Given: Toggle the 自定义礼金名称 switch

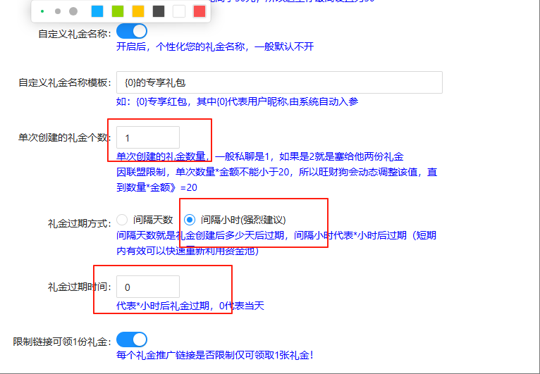Looking at the screenshot, I should point(132,32).
